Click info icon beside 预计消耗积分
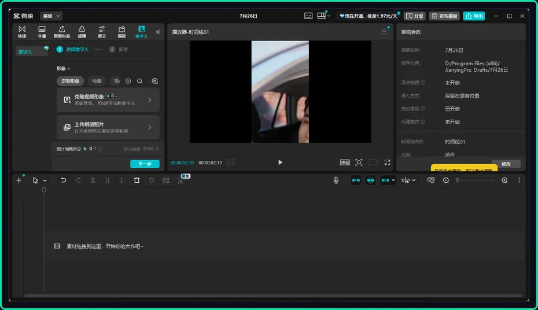 (100, 149)
